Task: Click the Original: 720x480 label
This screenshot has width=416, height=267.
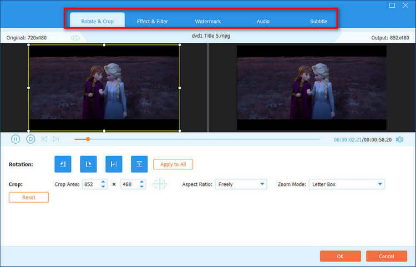Action: point(27,38)
